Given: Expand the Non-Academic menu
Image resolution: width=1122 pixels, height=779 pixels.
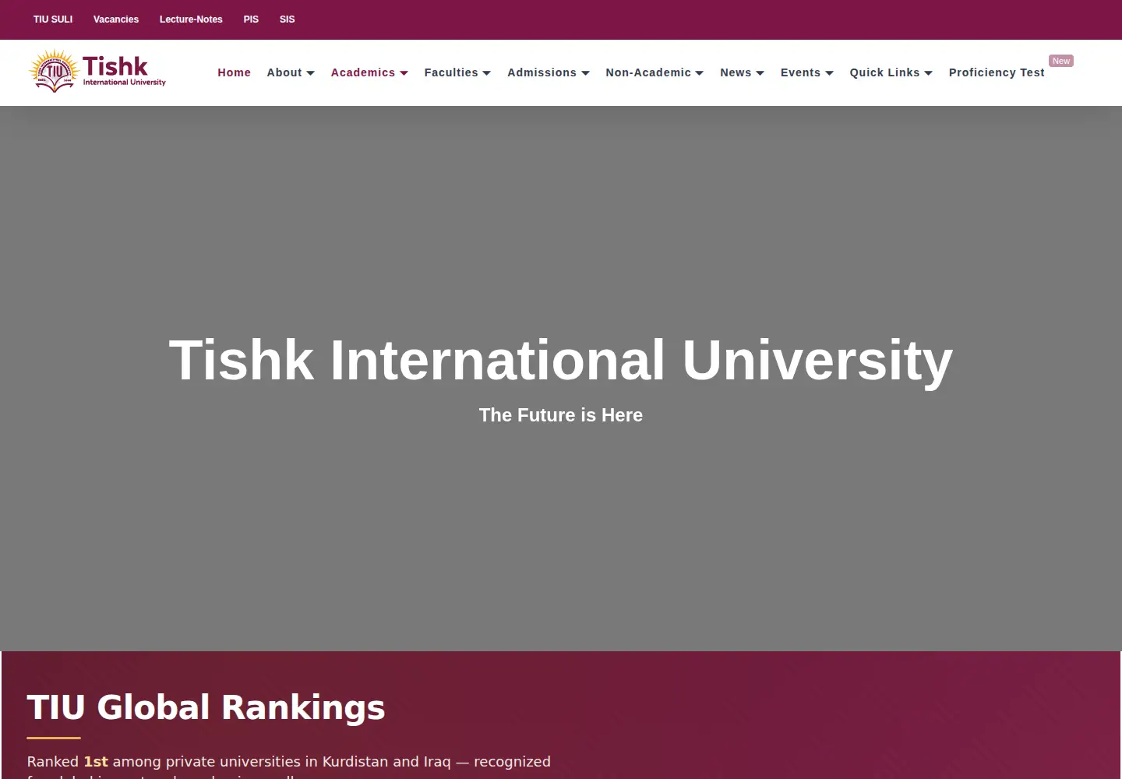Looking at the screenshot, I should 654,72.
